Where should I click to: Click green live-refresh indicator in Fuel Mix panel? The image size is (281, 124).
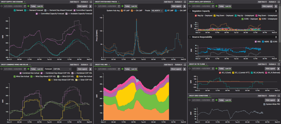click(x=122, y=69)
